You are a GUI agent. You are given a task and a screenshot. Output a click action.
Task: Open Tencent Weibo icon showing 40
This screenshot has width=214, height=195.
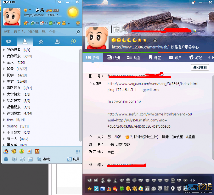[33, 23]
